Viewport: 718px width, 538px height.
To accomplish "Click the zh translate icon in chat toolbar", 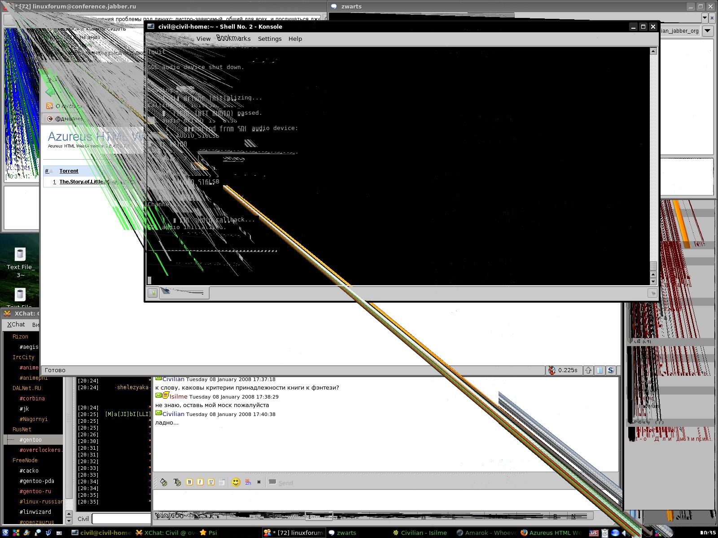I will coord(248,482).
